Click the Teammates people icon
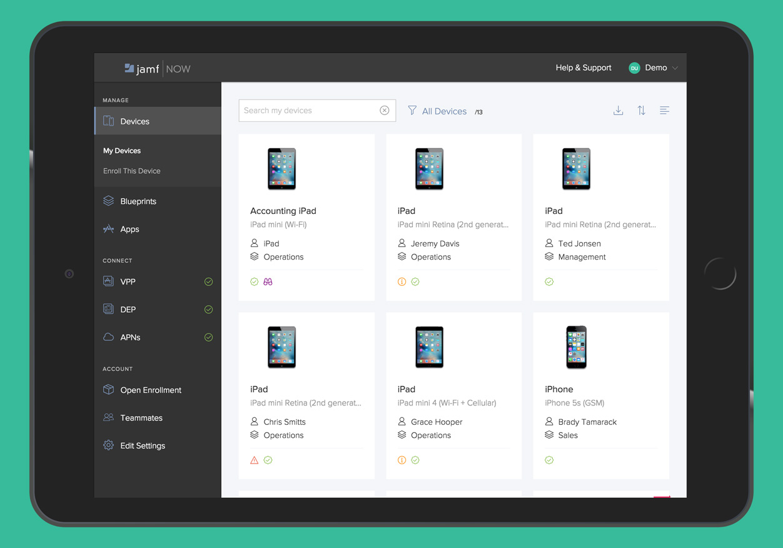The height and width of the screenshot is (548, 783). click(x=108, y=417)
